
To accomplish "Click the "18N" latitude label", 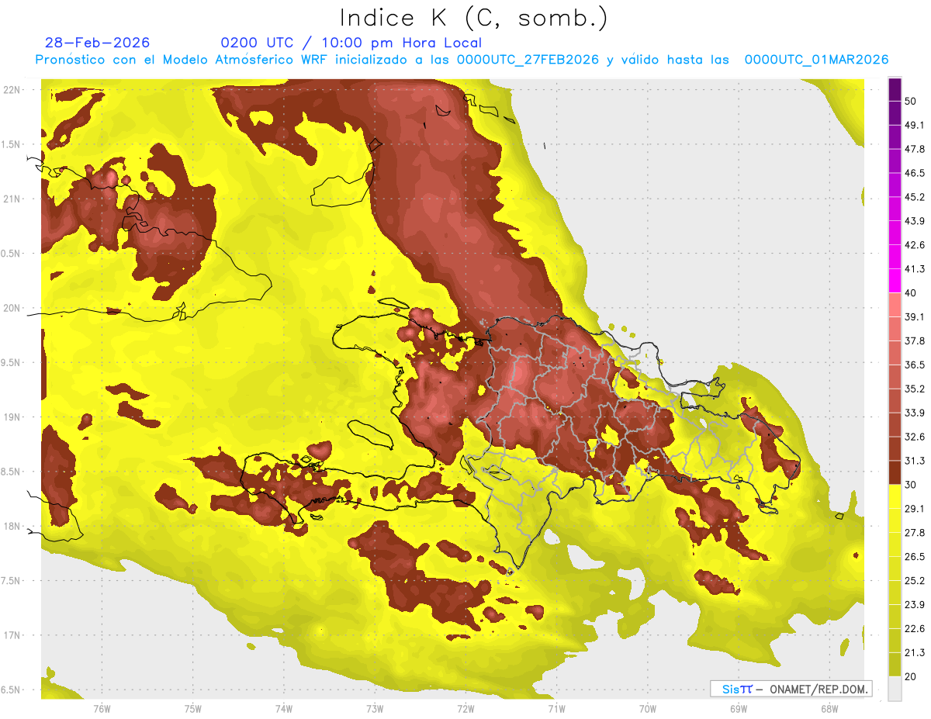I will click(12, 526).
